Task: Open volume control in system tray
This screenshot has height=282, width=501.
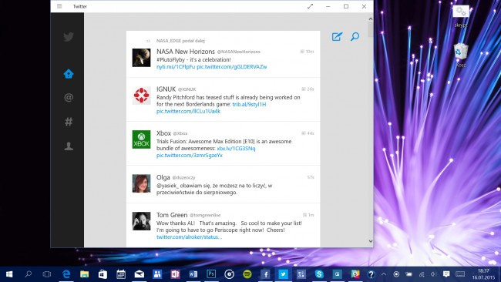Action: coord(433,274)
